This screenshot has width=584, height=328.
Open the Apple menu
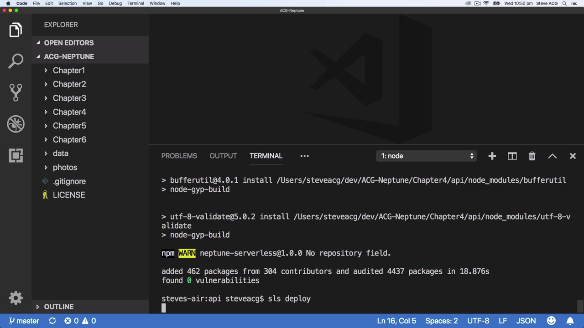coord(8,3)
